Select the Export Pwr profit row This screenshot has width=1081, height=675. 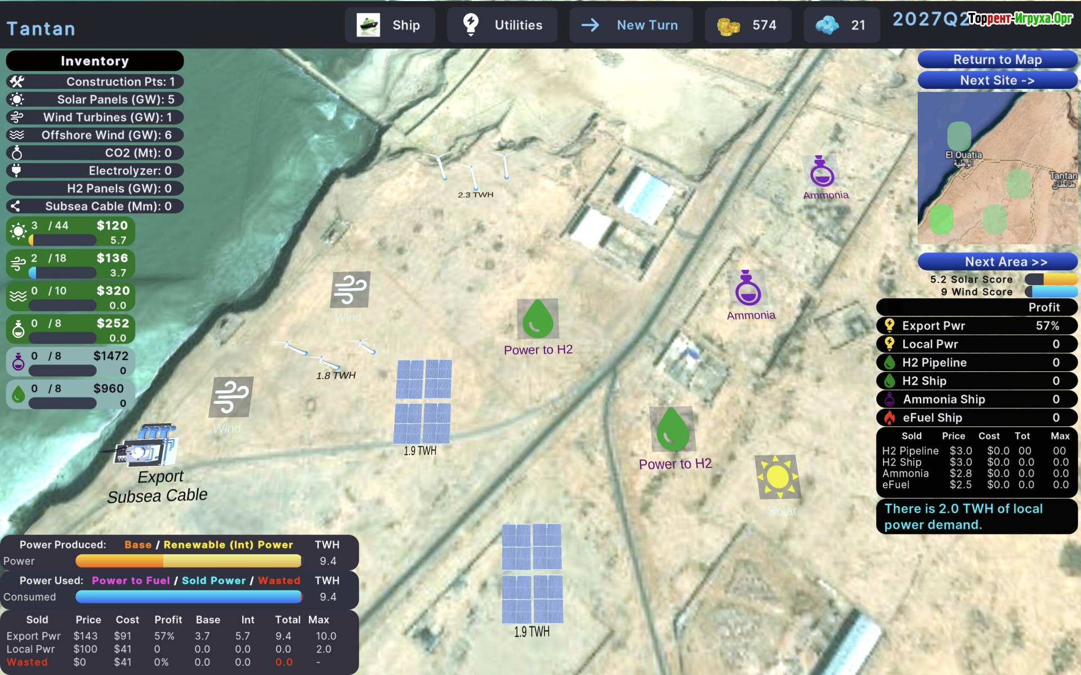pos(976,326)
